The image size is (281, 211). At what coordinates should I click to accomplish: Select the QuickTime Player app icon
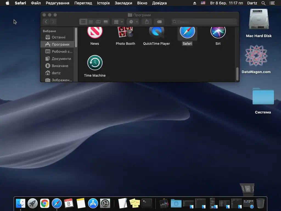point(156,32)
